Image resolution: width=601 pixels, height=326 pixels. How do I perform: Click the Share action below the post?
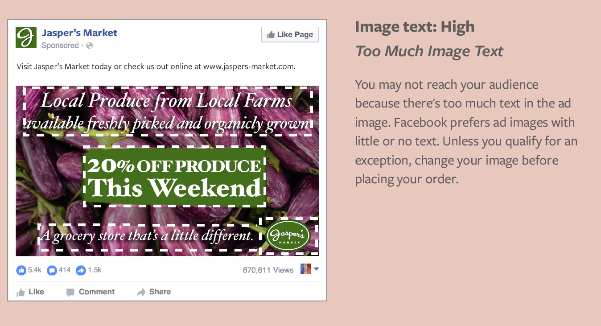point(154,292)
